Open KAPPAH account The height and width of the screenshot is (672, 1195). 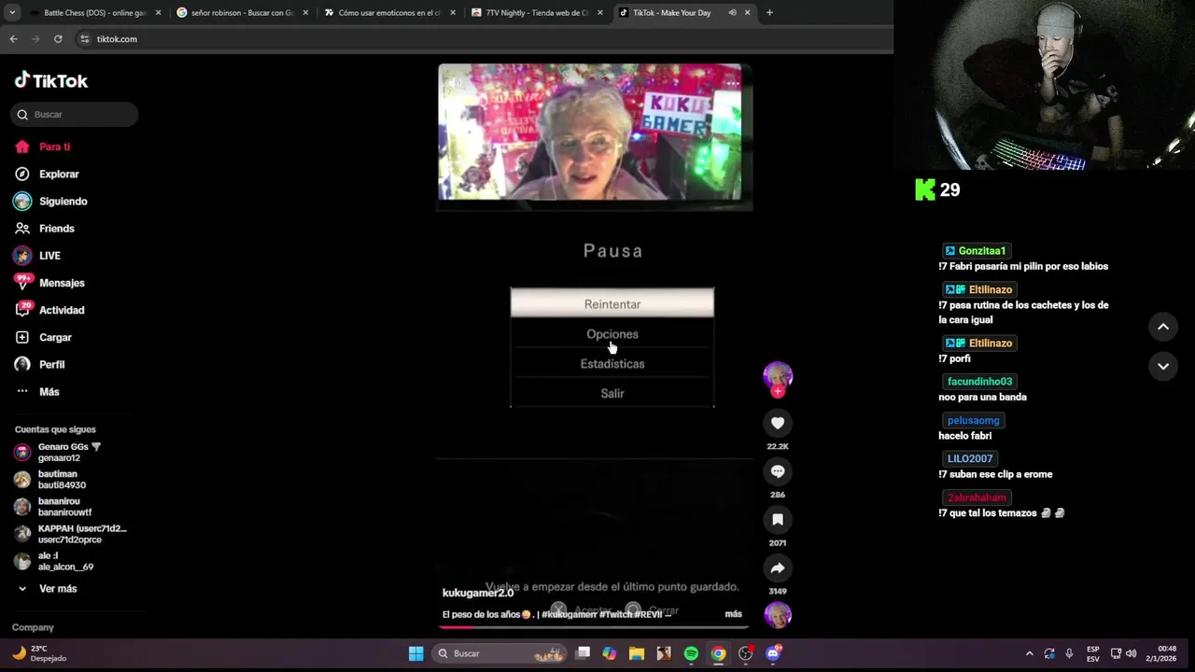click(x=71, y=534)
